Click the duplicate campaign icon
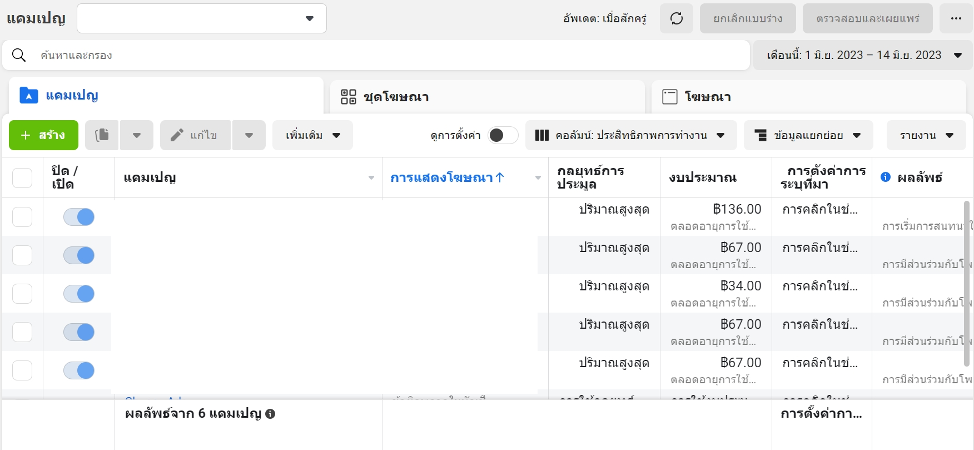The height and width of the screenshot is (450, 974). click(x=102, y=135)
